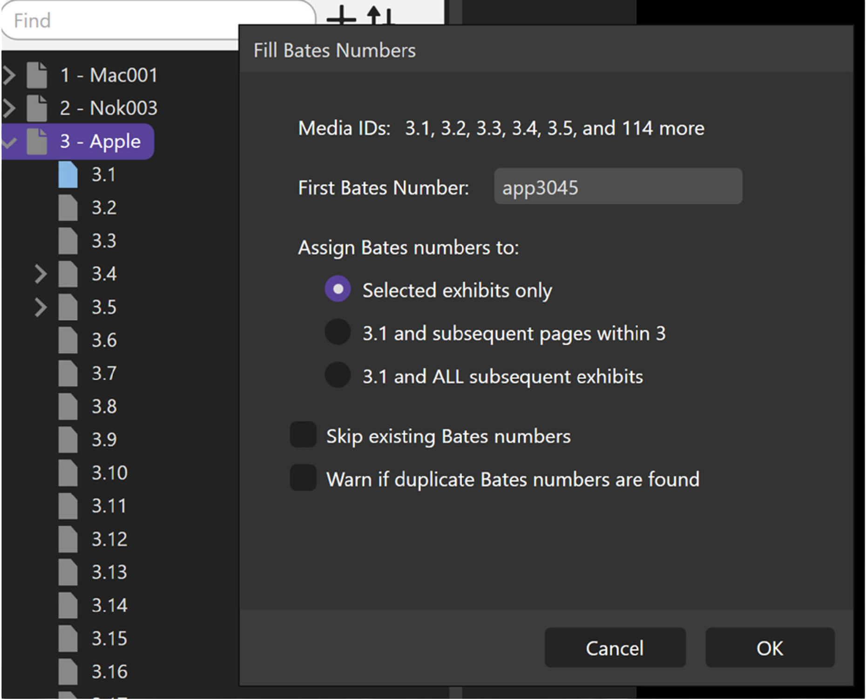Click the First Bates Number input field

click(x=617, y=187)
